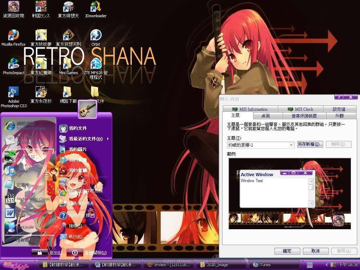Launch the Adobe Photoshop CS3 shortcut
This screenshot has width=360, height=270.
[x=13, y=97]
